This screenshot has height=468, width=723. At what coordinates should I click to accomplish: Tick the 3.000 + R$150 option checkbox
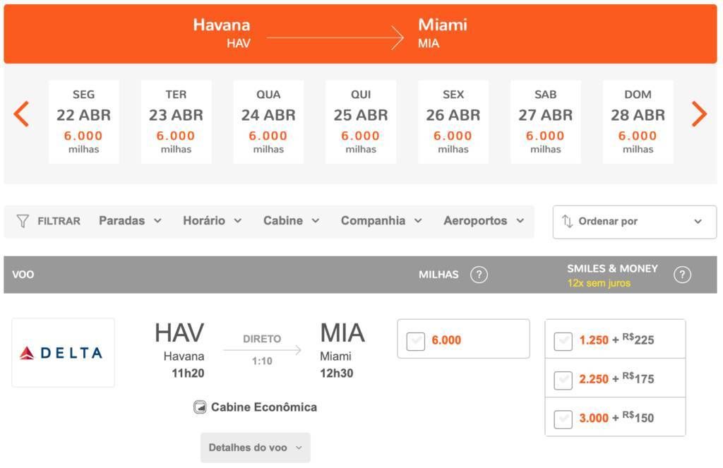click(x=563, y=419)
